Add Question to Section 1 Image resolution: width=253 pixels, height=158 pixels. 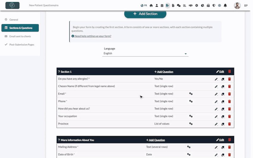pyautogui.click(x=164, y=72)
